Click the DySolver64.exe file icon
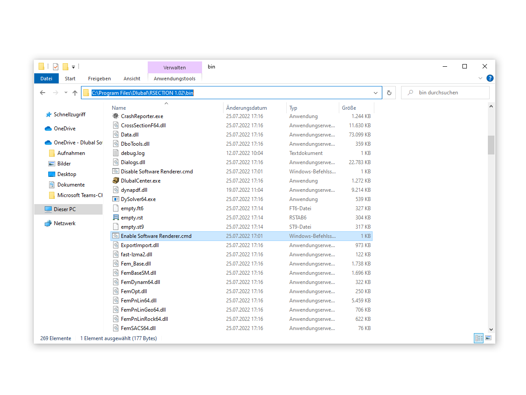Image resolution: width=526 pixels, height=395 pixels. tap(116, 199)
